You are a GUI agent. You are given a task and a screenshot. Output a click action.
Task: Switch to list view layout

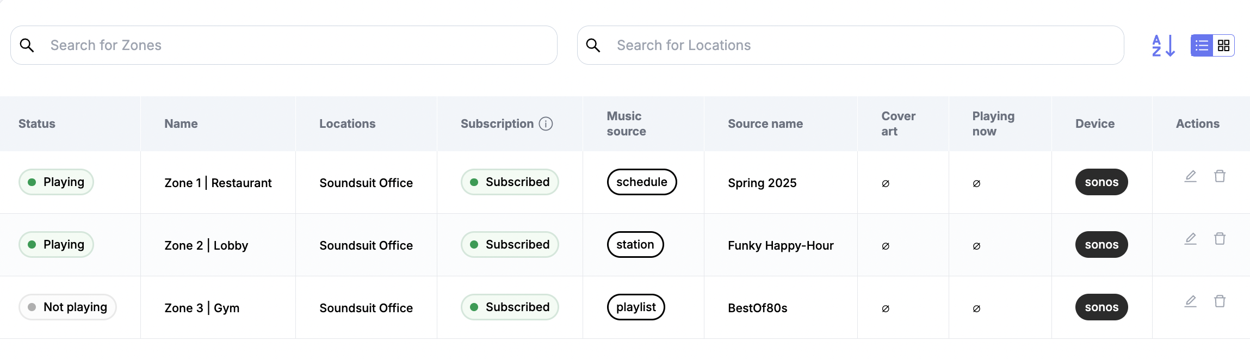point(1202,46)
